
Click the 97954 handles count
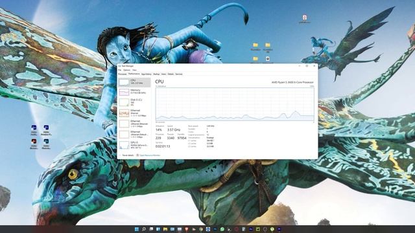(x=182, y=138)
